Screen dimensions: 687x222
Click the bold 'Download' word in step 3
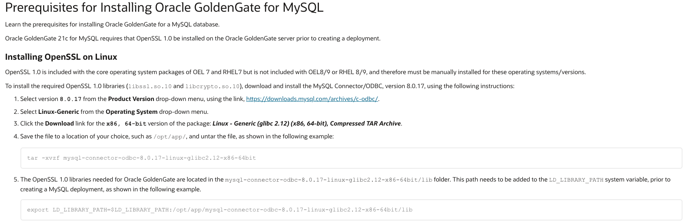pos(59,124)
